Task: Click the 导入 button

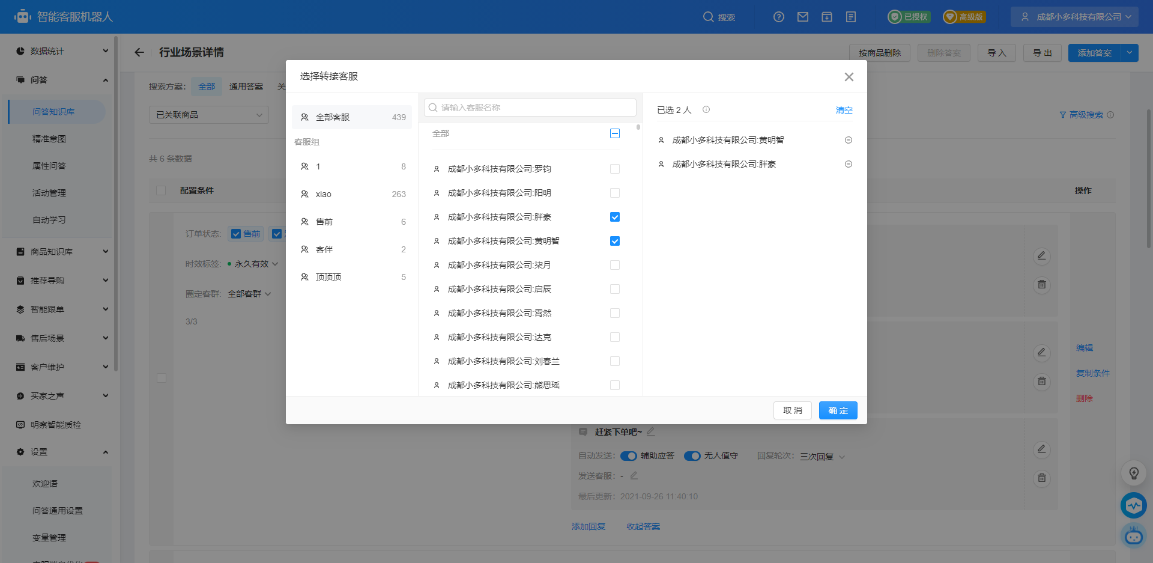Action: pyautogui.click(x=997, y=53)
